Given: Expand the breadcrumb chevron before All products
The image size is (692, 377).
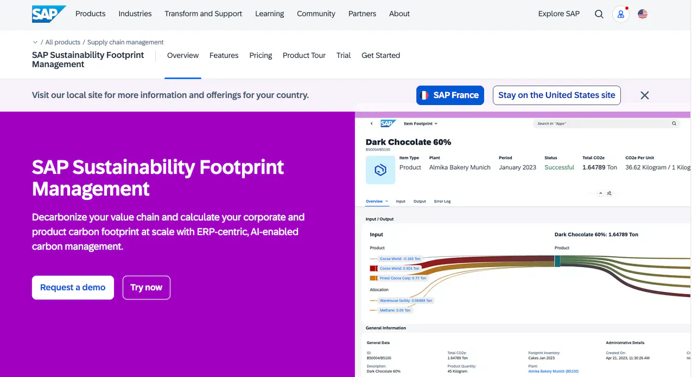Looking at the screenshot, I should (35, 42).
